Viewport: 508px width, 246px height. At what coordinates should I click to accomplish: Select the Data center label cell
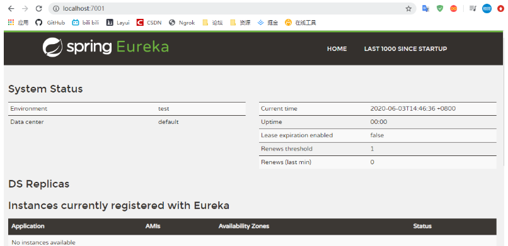coord(27,122)
